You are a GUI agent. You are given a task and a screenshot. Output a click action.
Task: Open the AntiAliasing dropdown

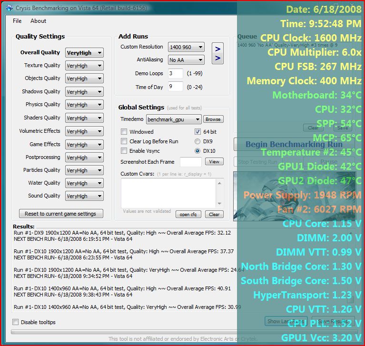(186, 60)
